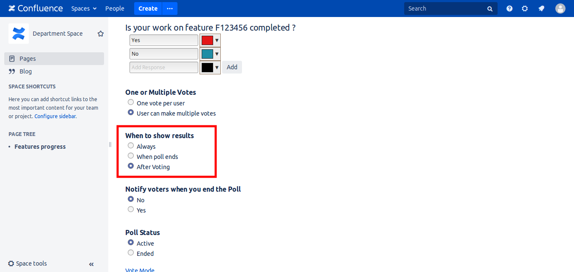Click the Confluence logo in header

tap(36, 8)
